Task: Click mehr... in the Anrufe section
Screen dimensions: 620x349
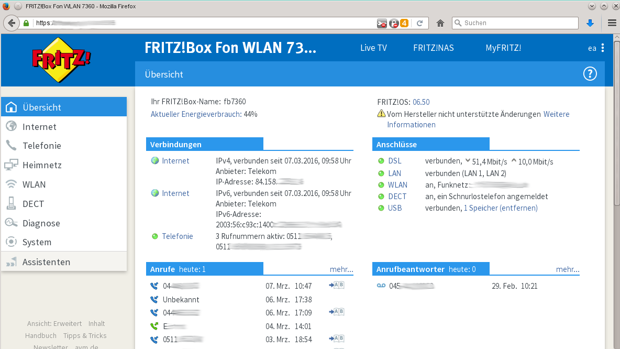Action: 341,269
